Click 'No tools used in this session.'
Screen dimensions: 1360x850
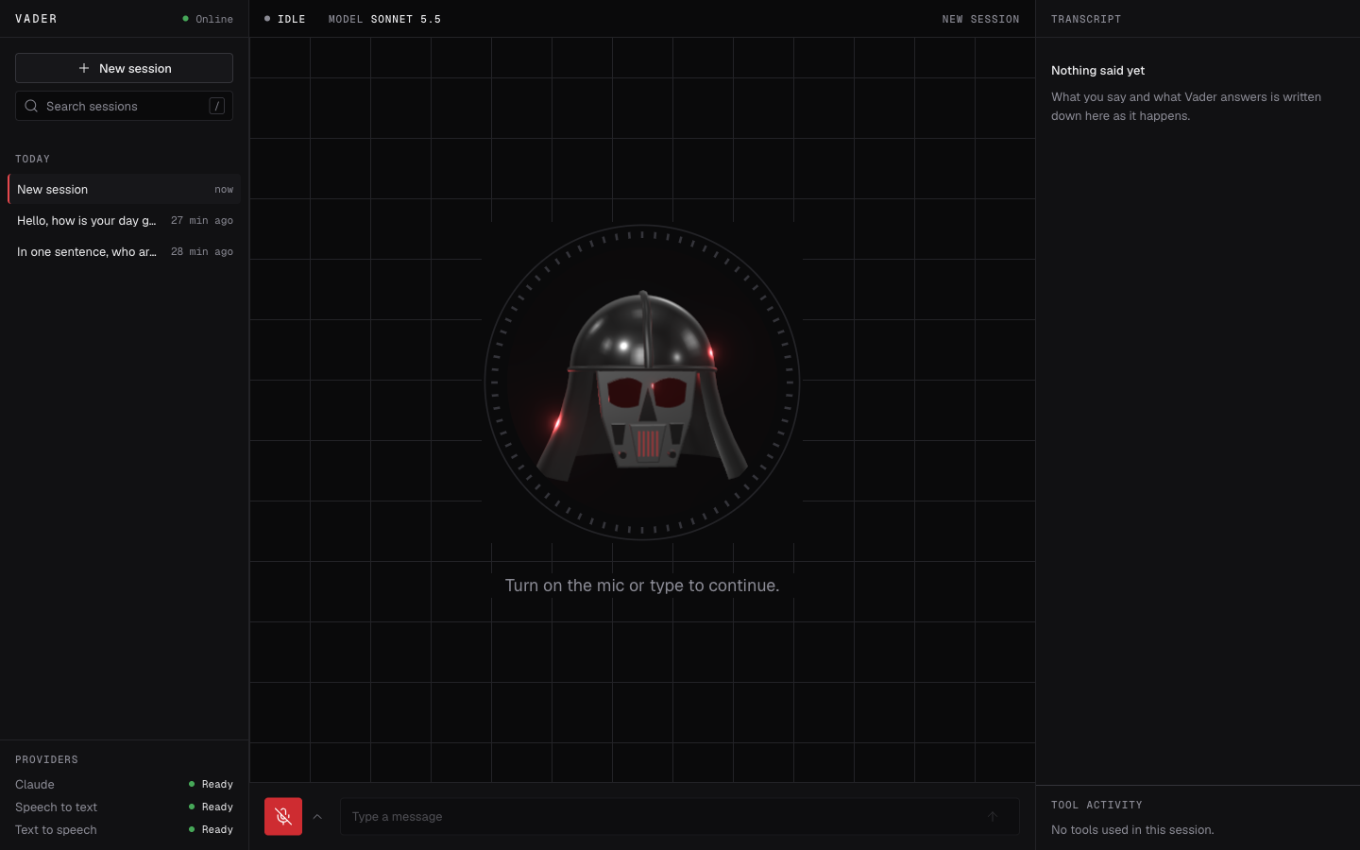1132,829
